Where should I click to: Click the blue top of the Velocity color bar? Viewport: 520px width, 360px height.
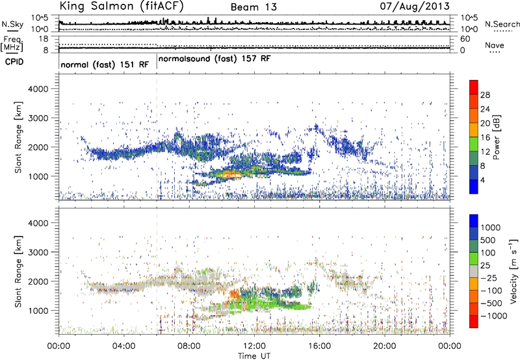[474, 221]
